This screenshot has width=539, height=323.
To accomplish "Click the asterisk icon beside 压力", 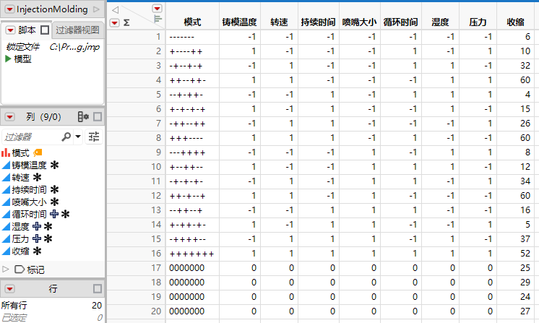I will pyautogui.click(x=48, y=238).
